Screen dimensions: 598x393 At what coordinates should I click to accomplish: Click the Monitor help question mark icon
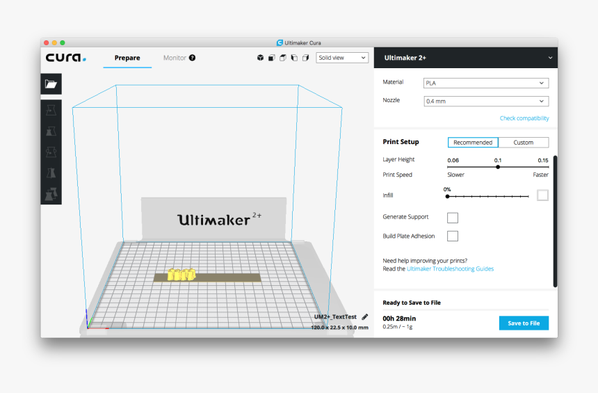(192, 58)
